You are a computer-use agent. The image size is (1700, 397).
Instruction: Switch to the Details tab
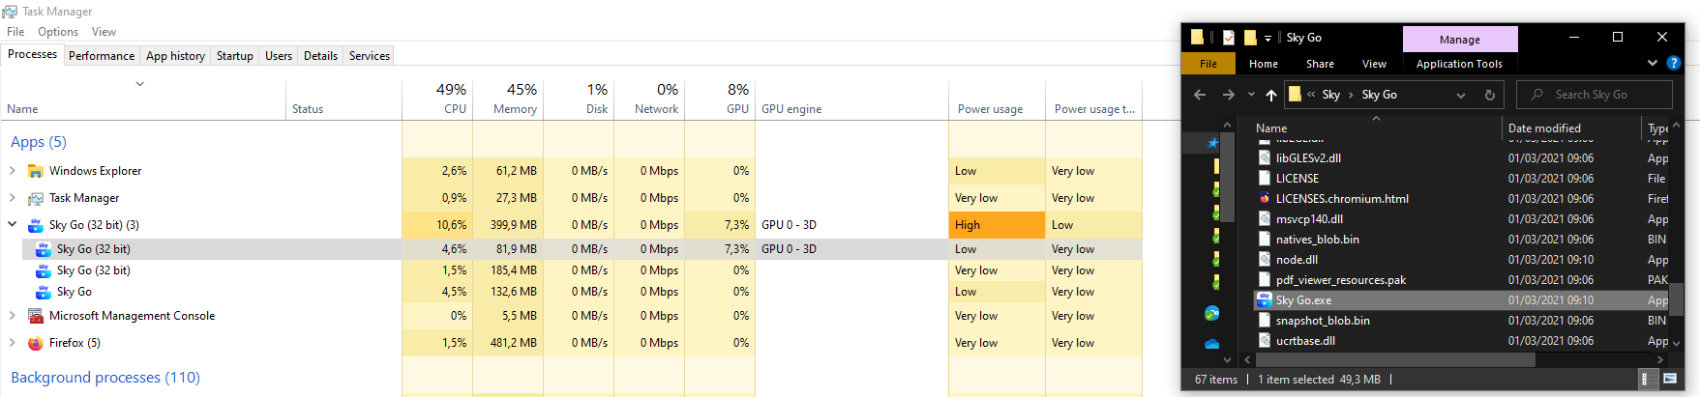pyautogui.click(x=320, y=56)
